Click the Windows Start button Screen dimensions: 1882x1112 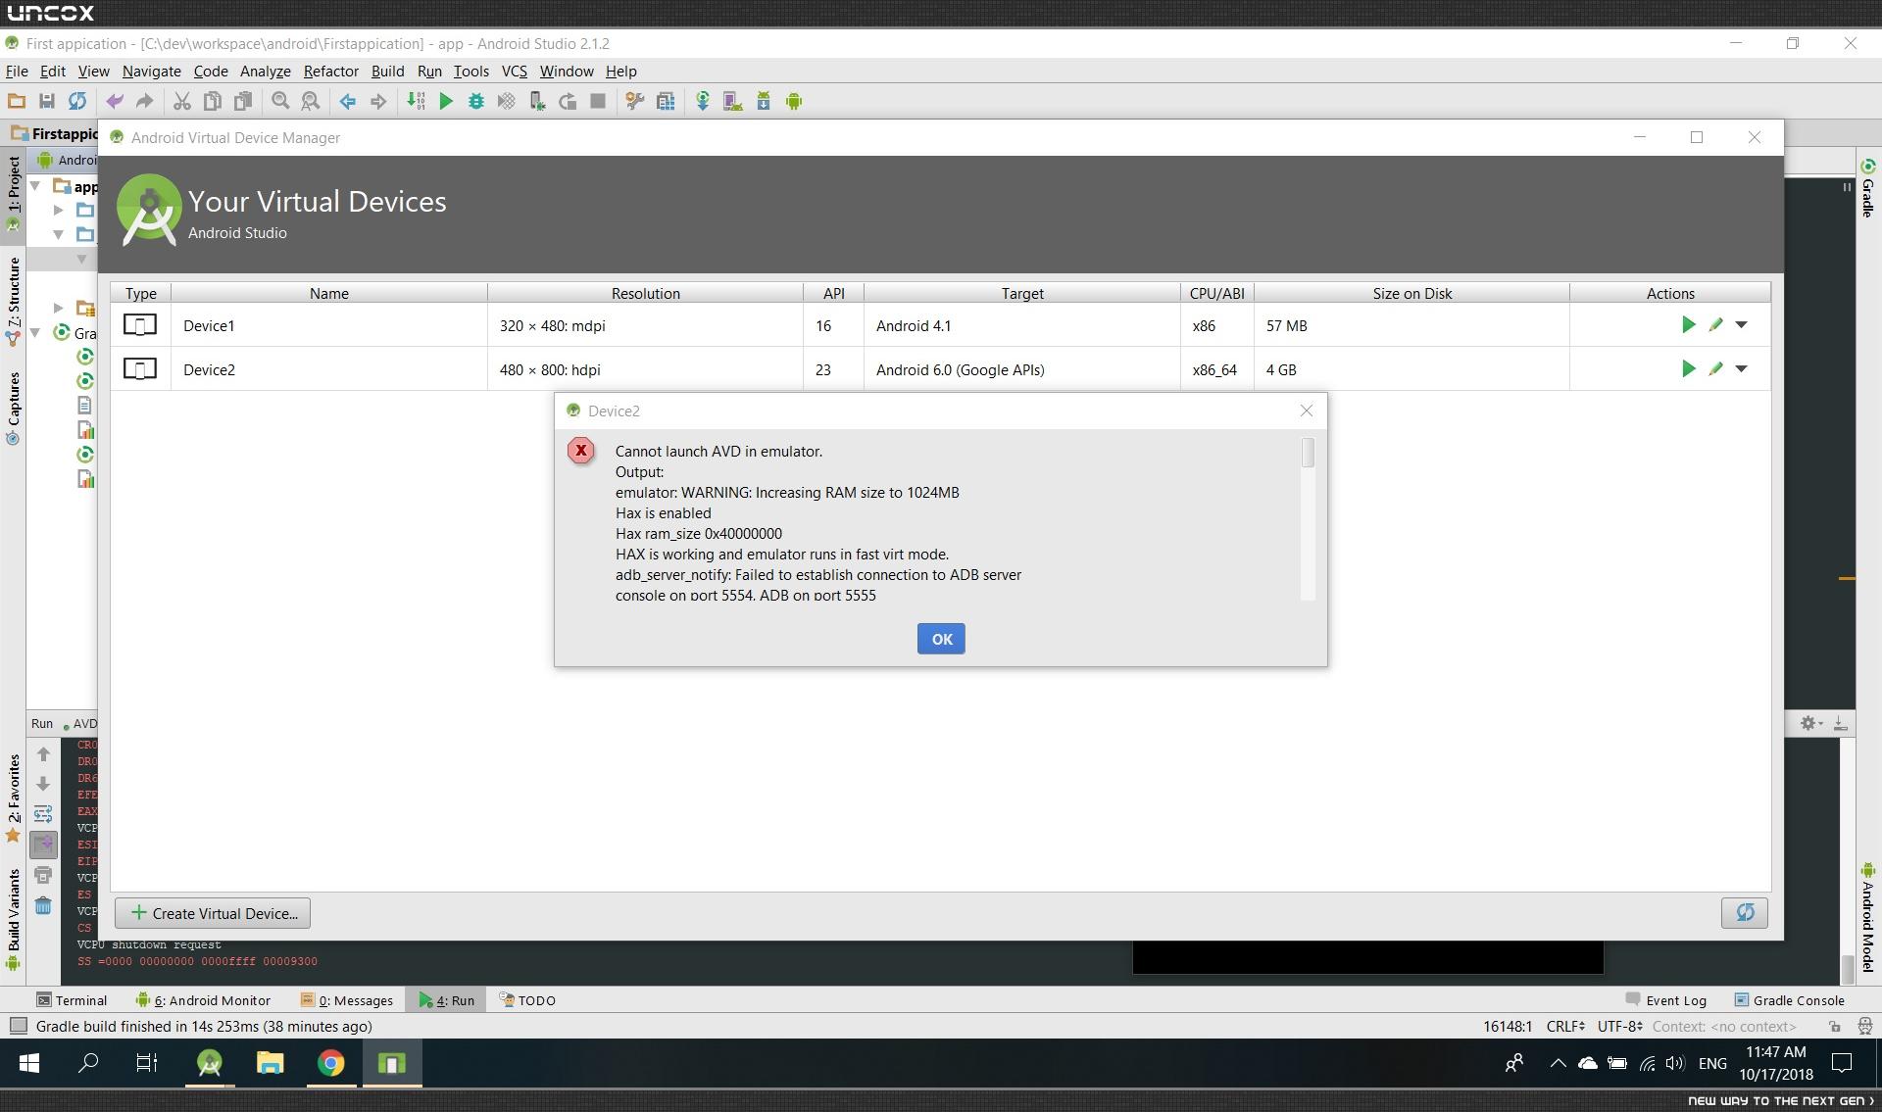(x=28, y=1063)
